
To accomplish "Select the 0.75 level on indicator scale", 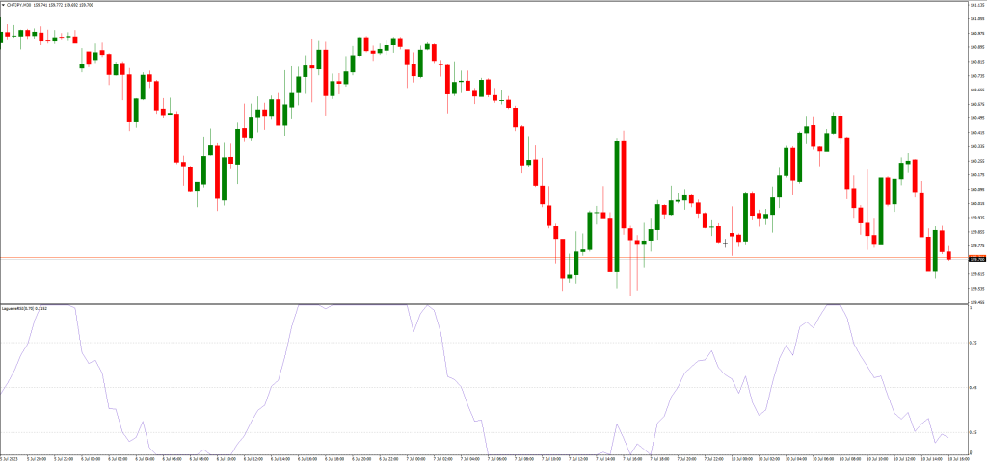I will (x=972, y=342).
